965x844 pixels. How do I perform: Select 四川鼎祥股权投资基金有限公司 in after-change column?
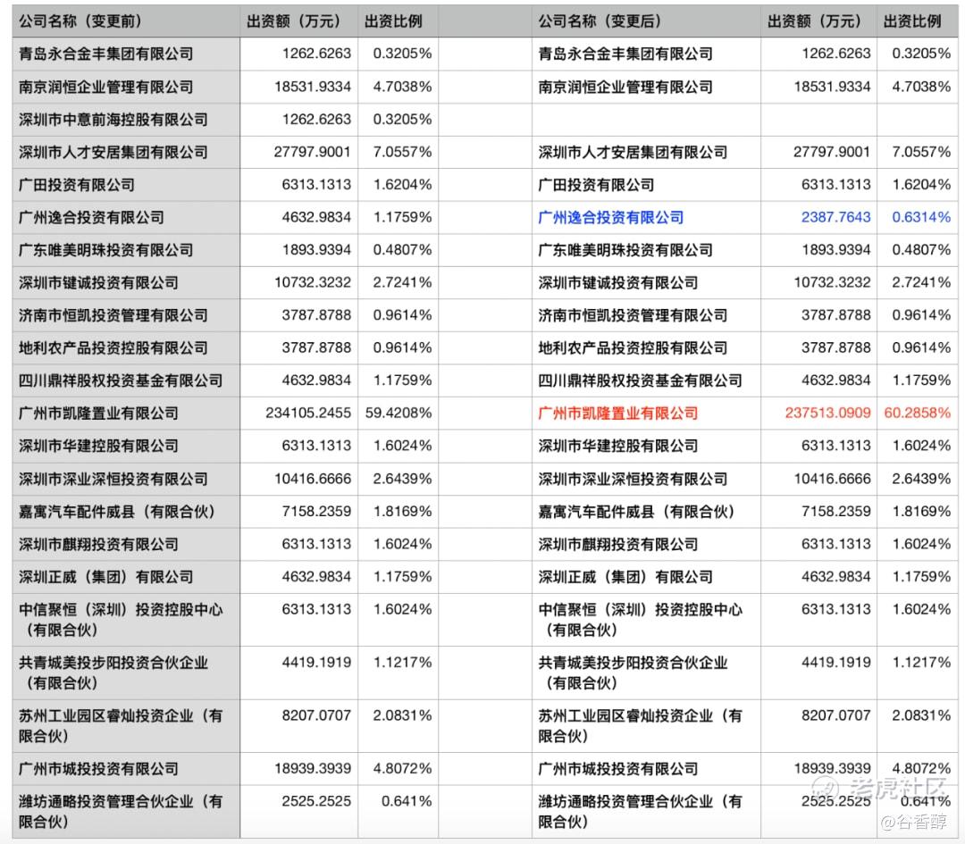click(x=640, y=380)
